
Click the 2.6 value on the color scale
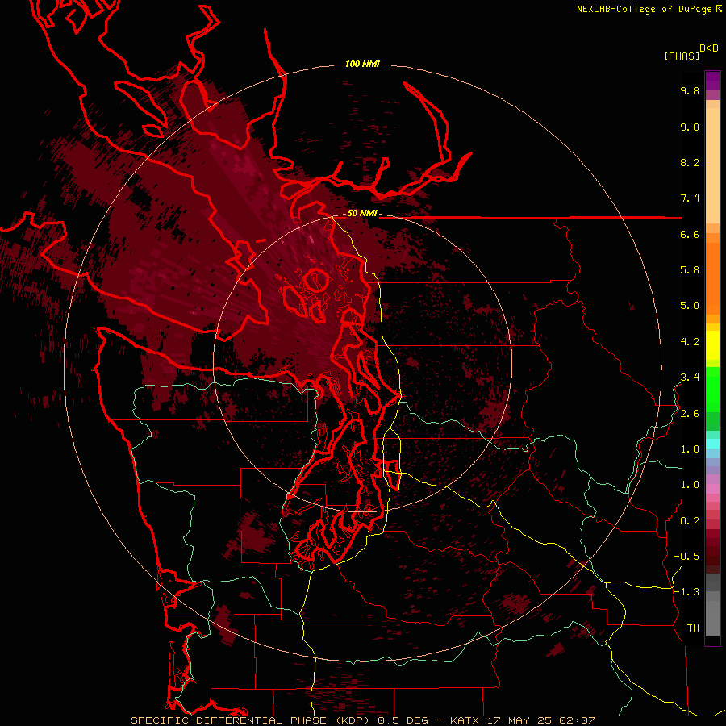point(690,414)
